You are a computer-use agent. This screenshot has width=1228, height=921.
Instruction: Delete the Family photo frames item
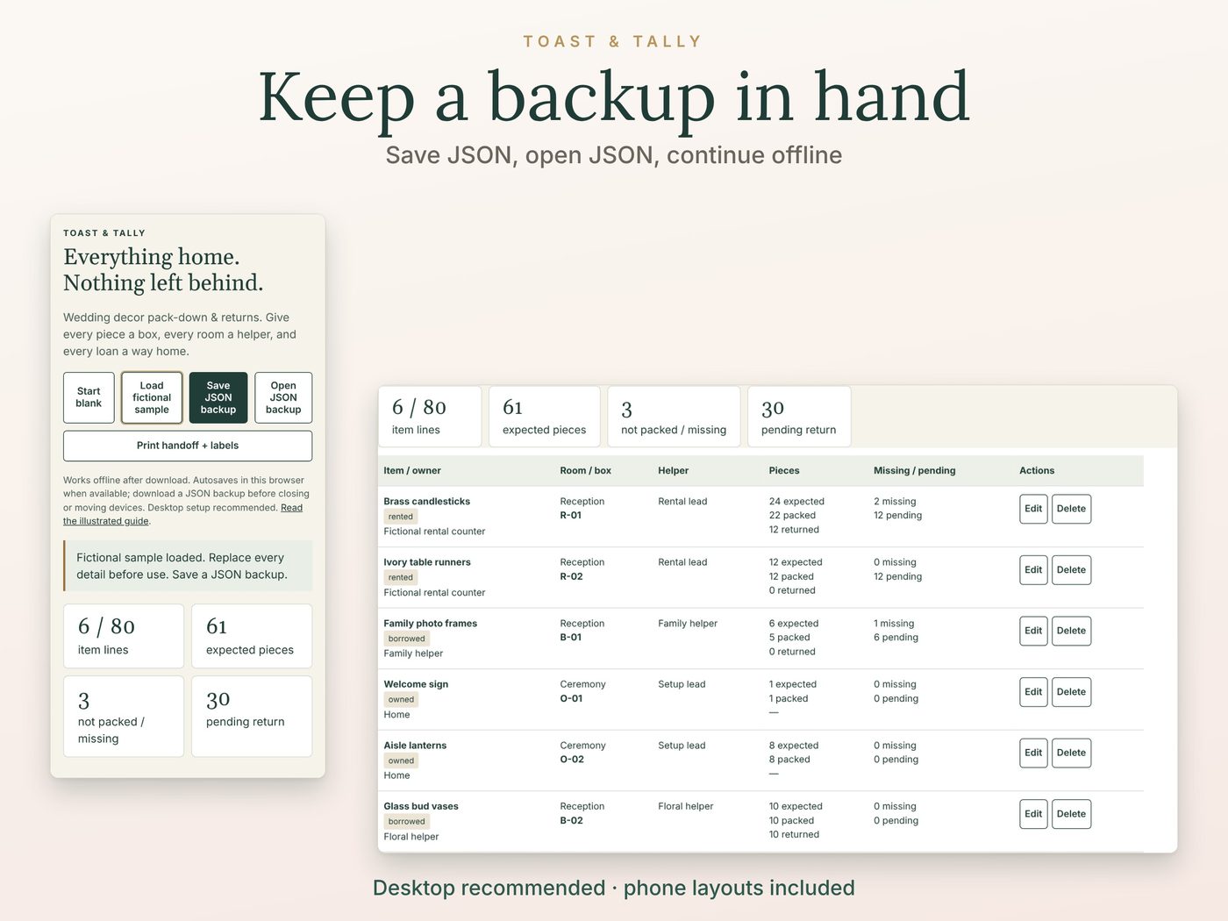[x=1071, y=631]
